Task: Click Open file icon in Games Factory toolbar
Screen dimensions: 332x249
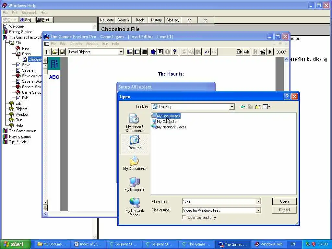Action: point(55,52)
